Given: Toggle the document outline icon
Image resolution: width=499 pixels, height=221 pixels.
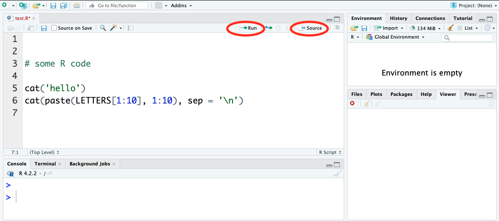Looking at the screenshot, I should click(337, 28).
